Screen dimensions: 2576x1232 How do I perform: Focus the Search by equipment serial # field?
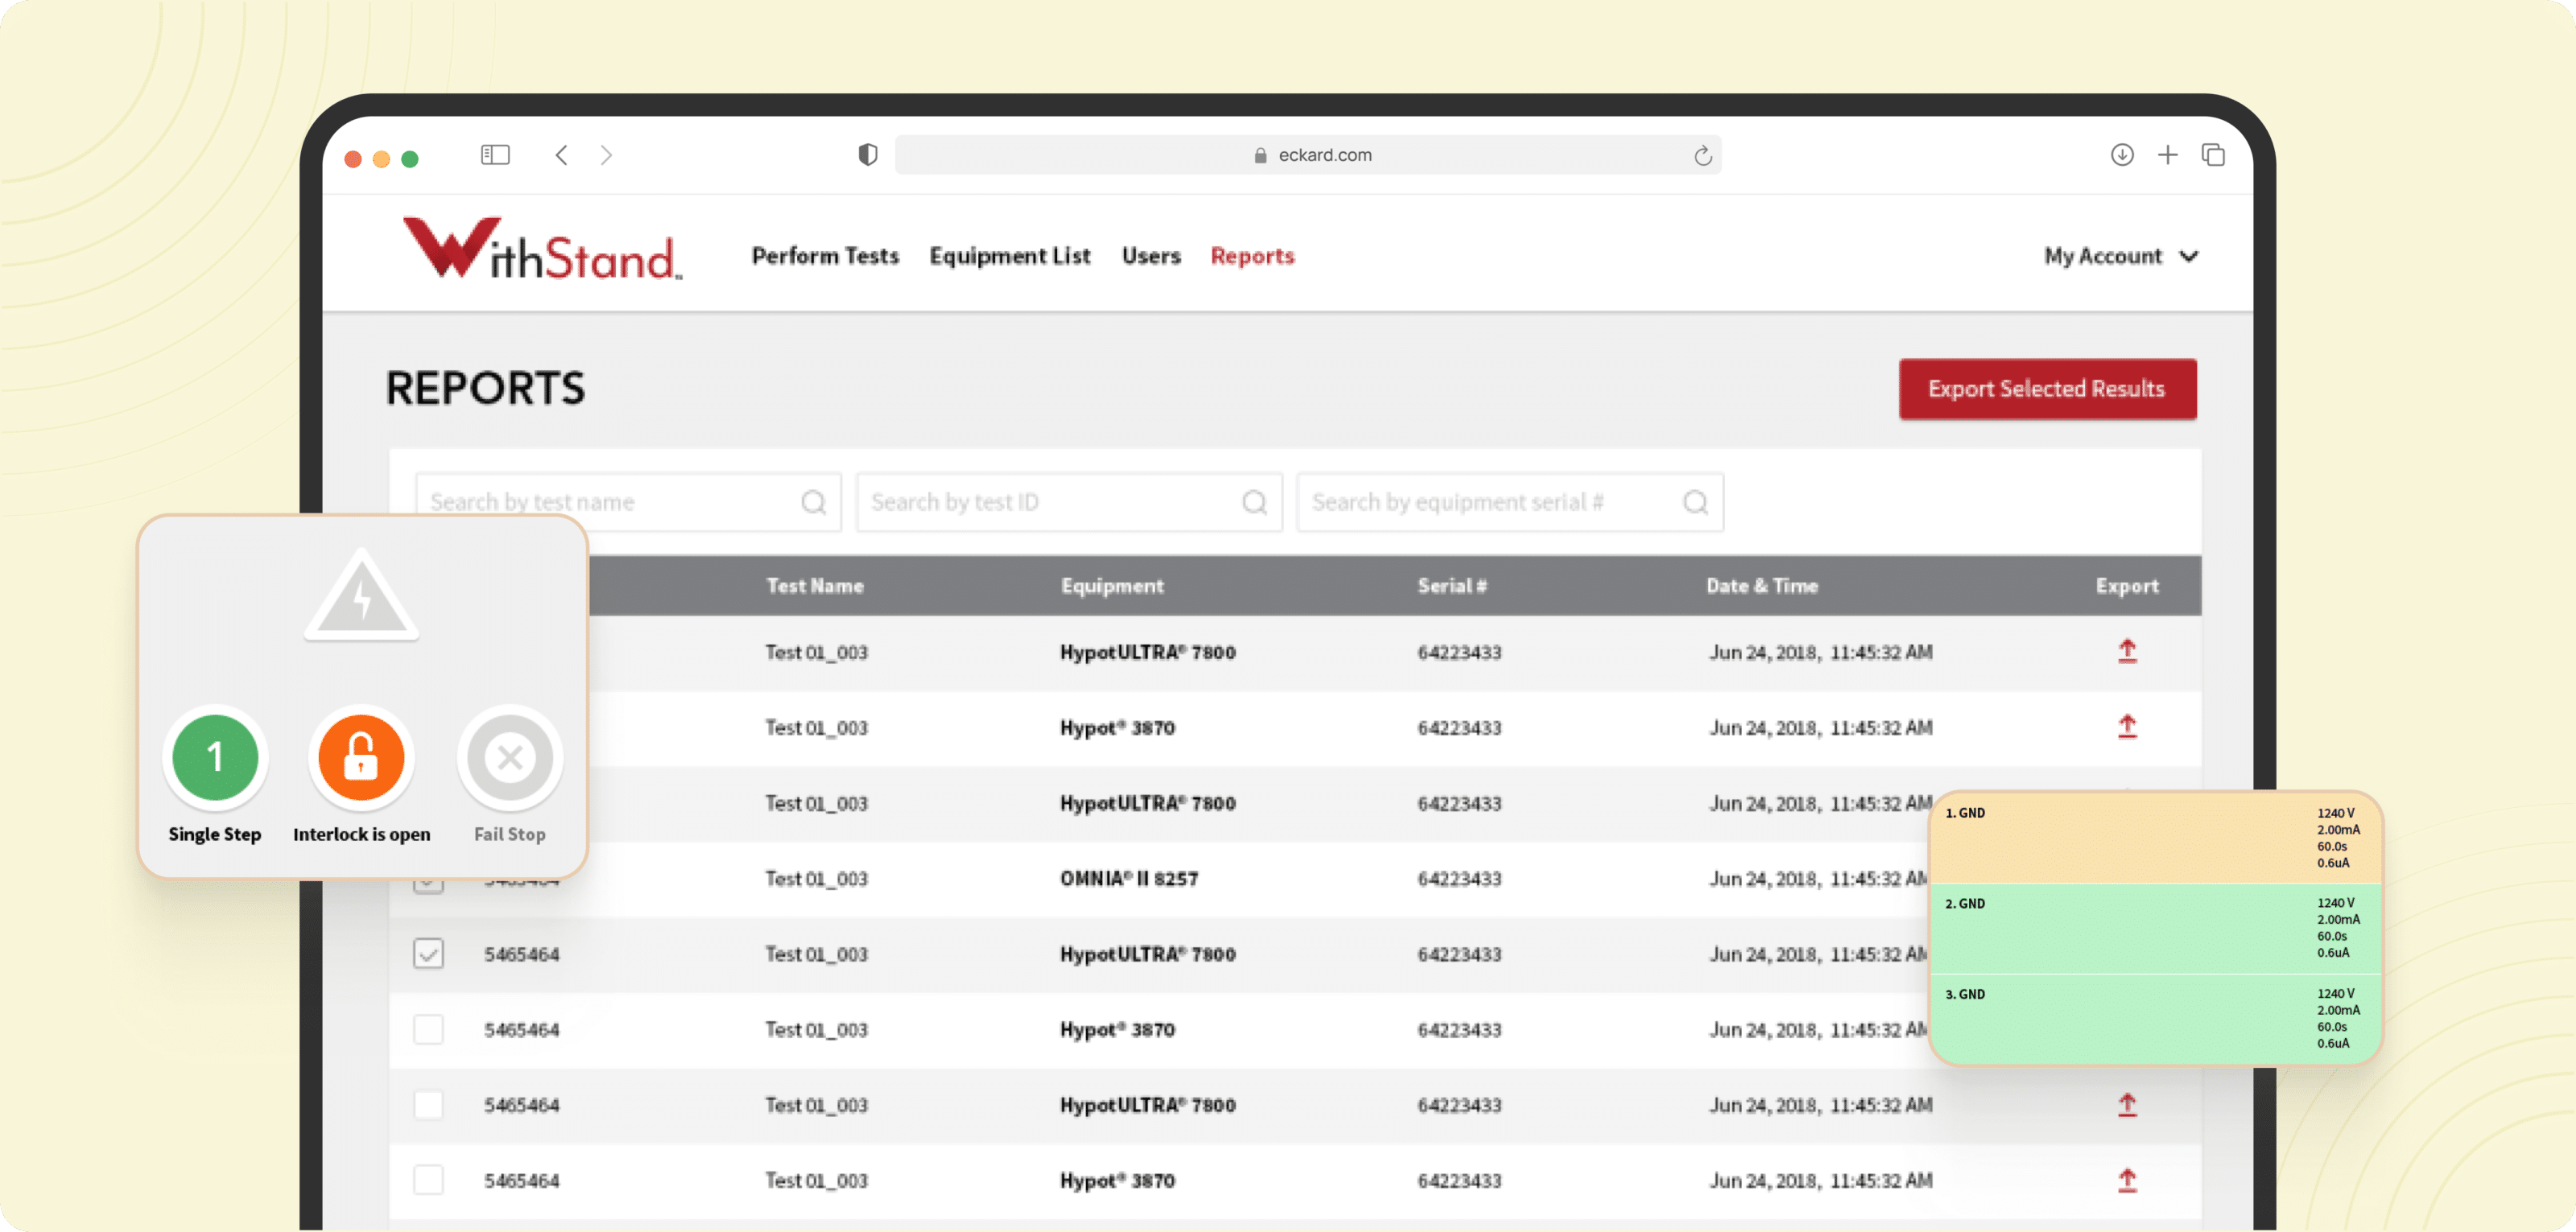click(x=1510, y=502)
